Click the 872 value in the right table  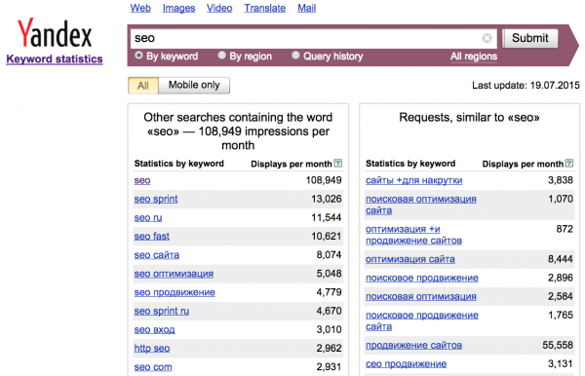coord(565,229)
